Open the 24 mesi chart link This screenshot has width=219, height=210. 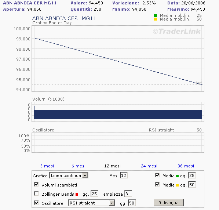(149, 166)
